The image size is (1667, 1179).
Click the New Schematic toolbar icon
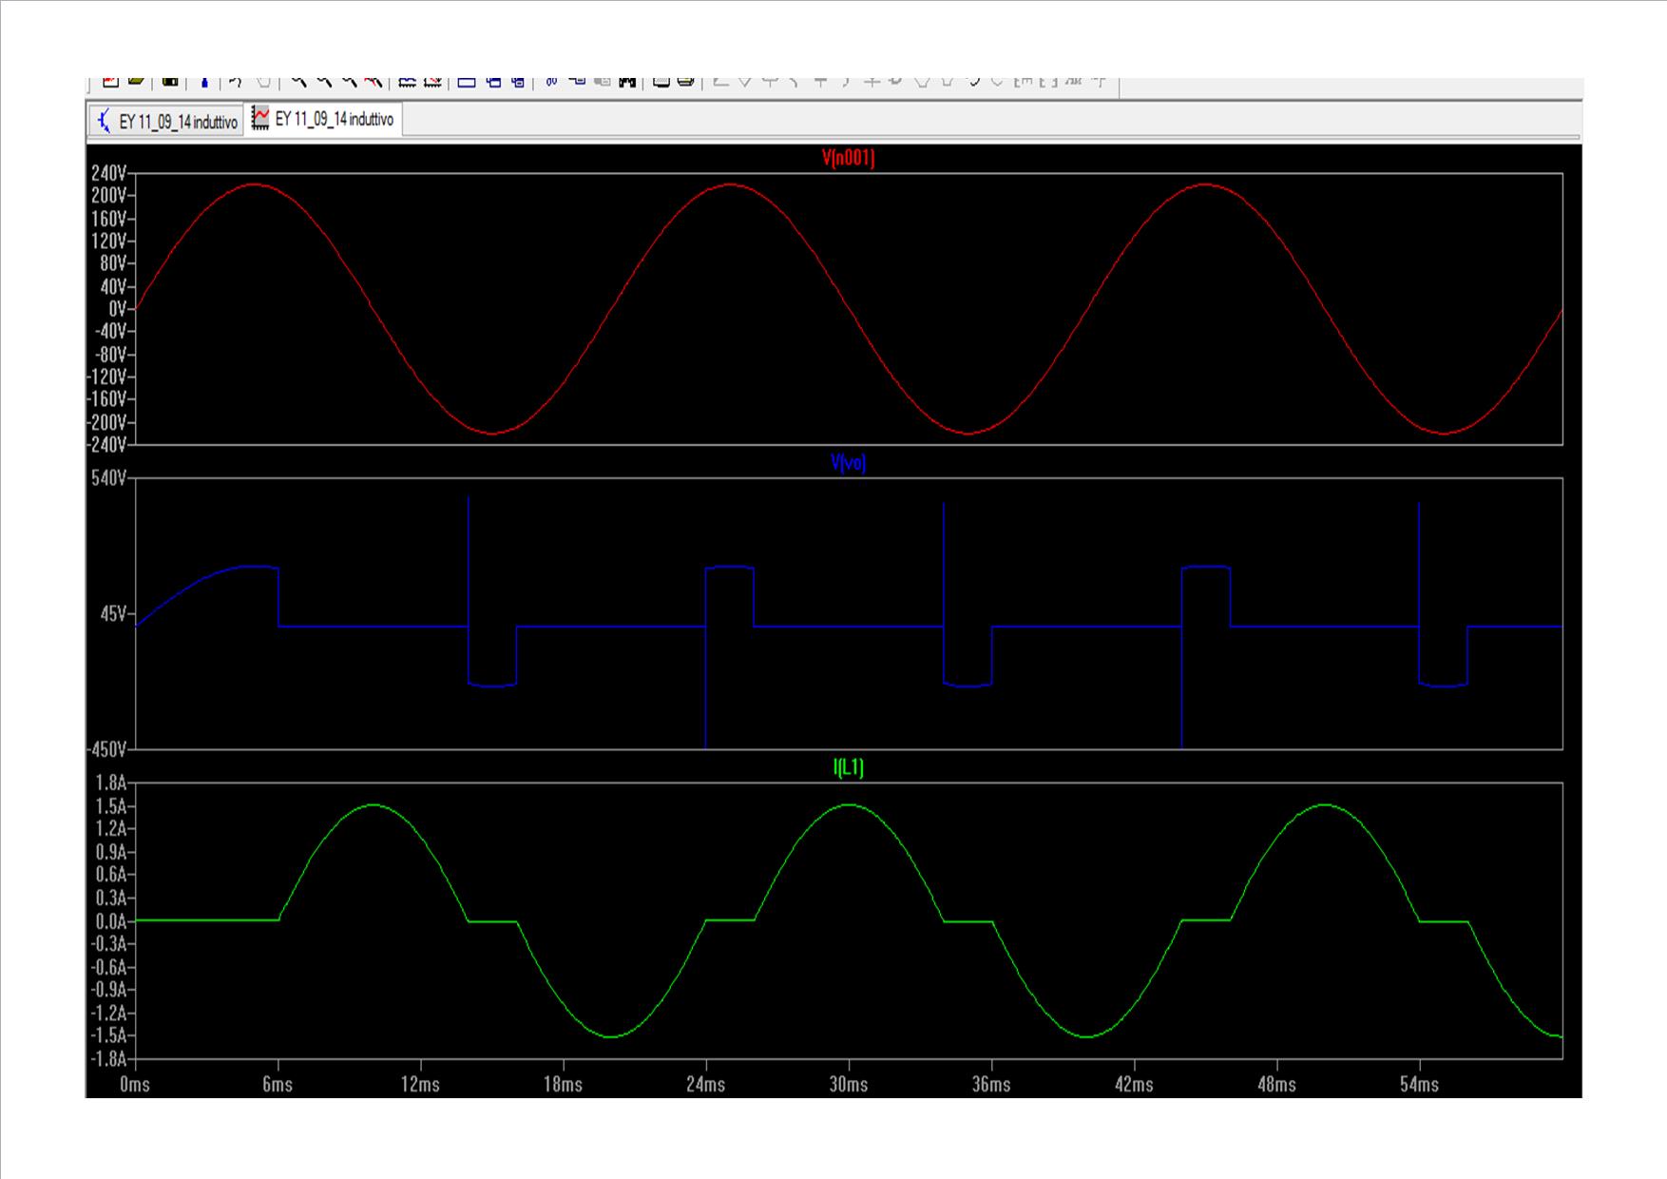click(x=110, y=82)
